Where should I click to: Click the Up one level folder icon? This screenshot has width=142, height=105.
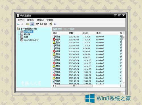[28, 24]
